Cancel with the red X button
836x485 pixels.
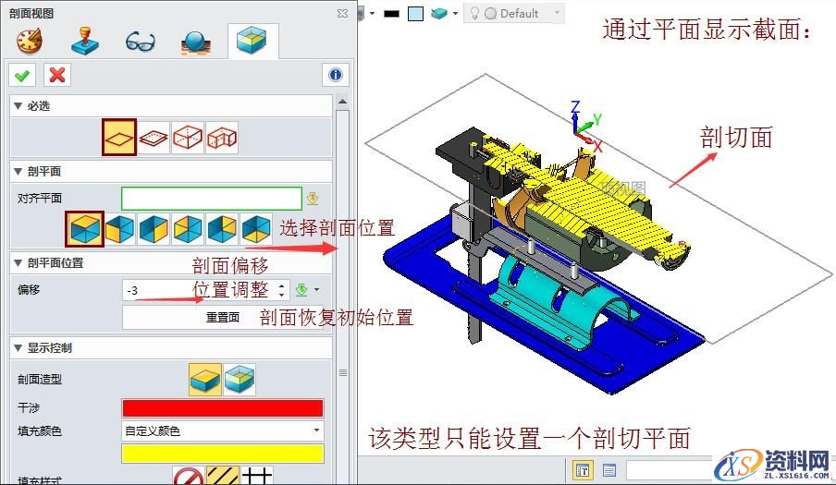(x=57, y=75)
